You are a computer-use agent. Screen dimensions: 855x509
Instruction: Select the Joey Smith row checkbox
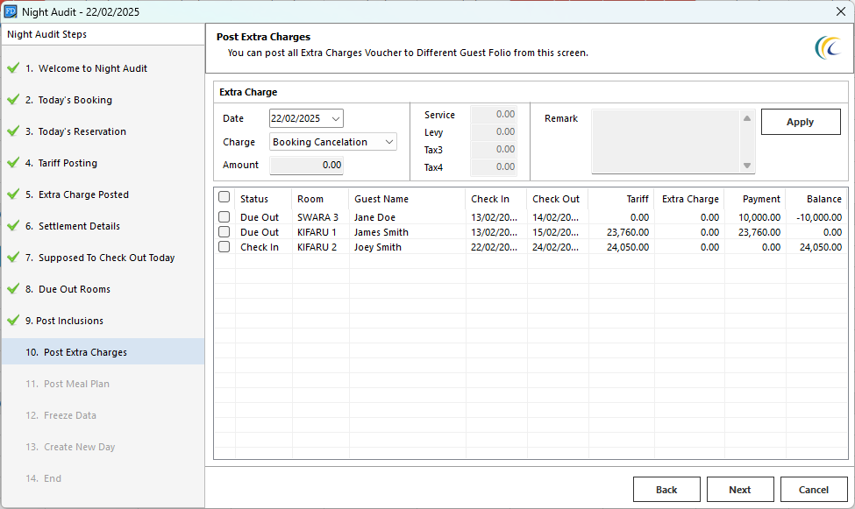(224, 247)
